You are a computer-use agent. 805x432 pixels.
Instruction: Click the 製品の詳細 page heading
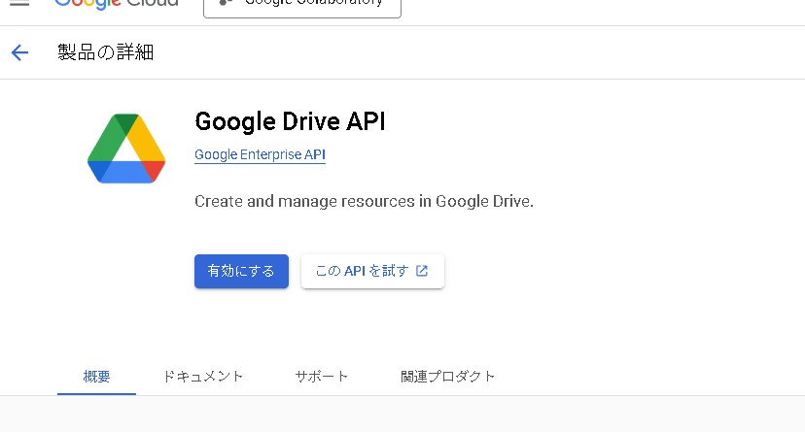[106, 52]
